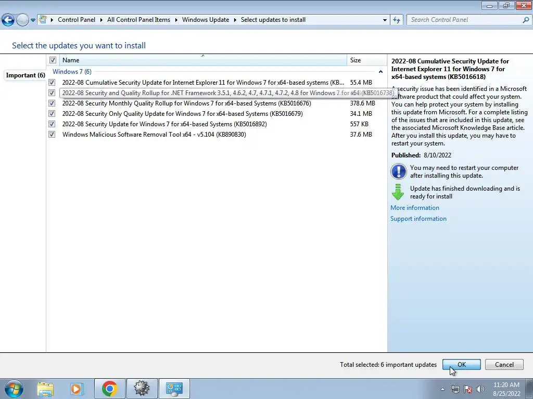Select Control Panel in the breadcrumb
Image resolution: width=533 pixels, height=399 pixels.
pyautogui.click(x=77, y=20)
